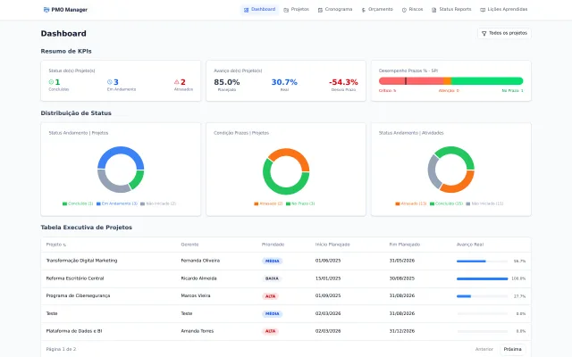Click the Status Andamento Atividades donut chart
Viewport: 572px width, 357px height.
tap(450, 170)
